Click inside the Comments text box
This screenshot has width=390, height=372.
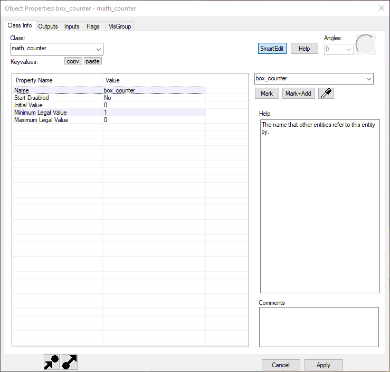coord(319,327)
